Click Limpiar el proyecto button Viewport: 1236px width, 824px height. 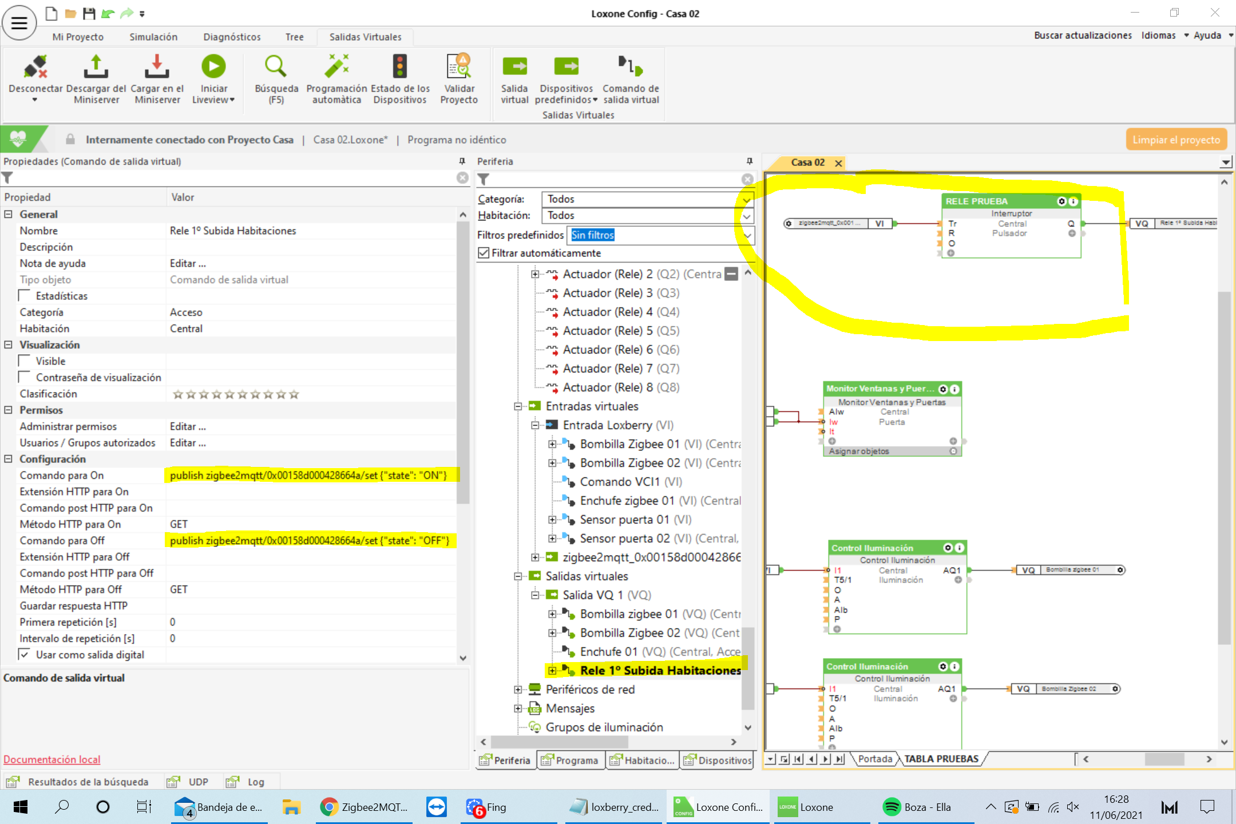(x=1176, y=140)
